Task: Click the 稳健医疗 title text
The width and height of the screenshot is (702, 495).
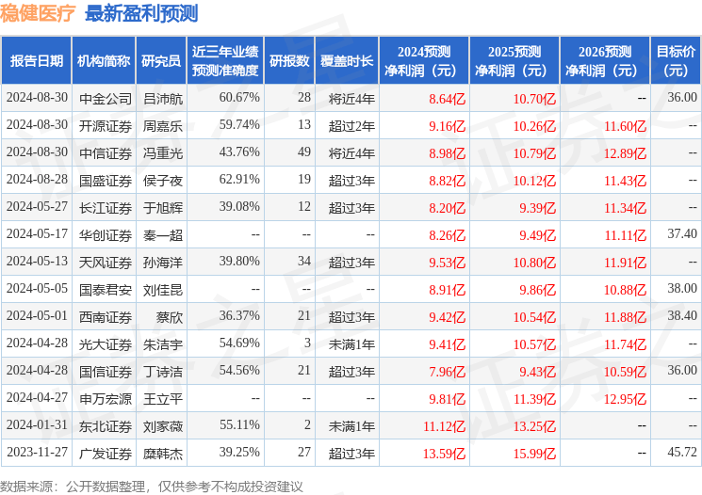Action: pos(38,13)
